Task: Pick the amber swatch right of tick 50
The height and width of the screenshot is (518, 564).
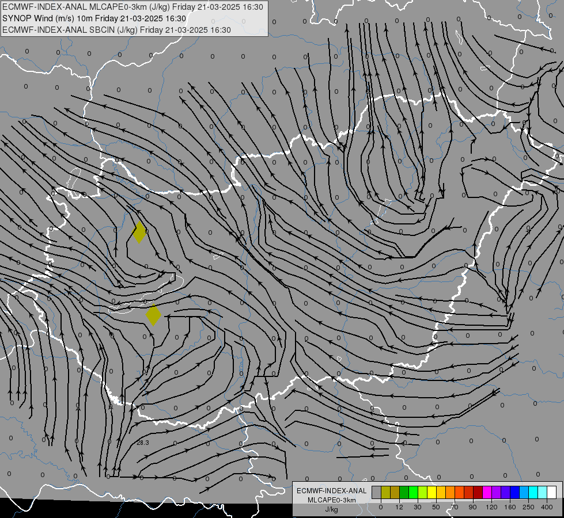Action: (x=441, y=492)
